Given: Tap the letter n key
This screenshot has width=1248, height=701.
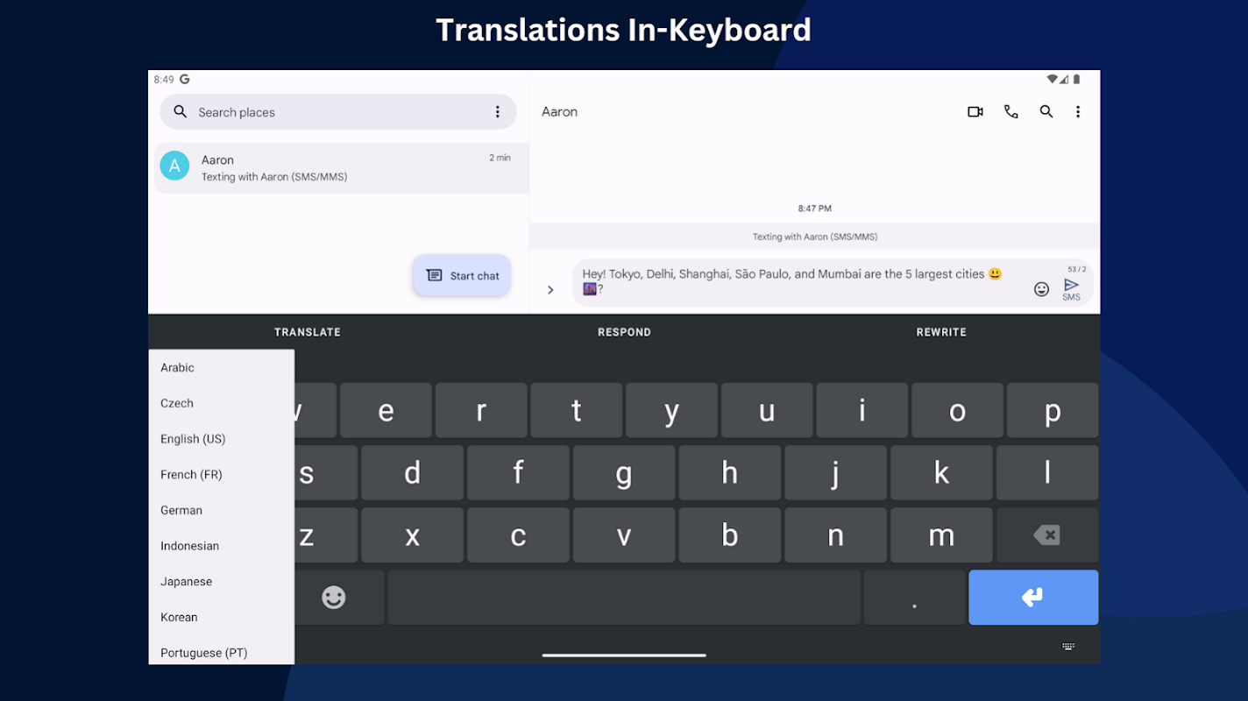Looking at the screenshot, I should (x=835, y=535).
